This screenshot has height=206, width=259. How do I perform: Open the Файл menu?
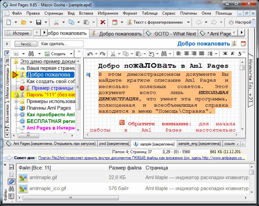point(17,13)
